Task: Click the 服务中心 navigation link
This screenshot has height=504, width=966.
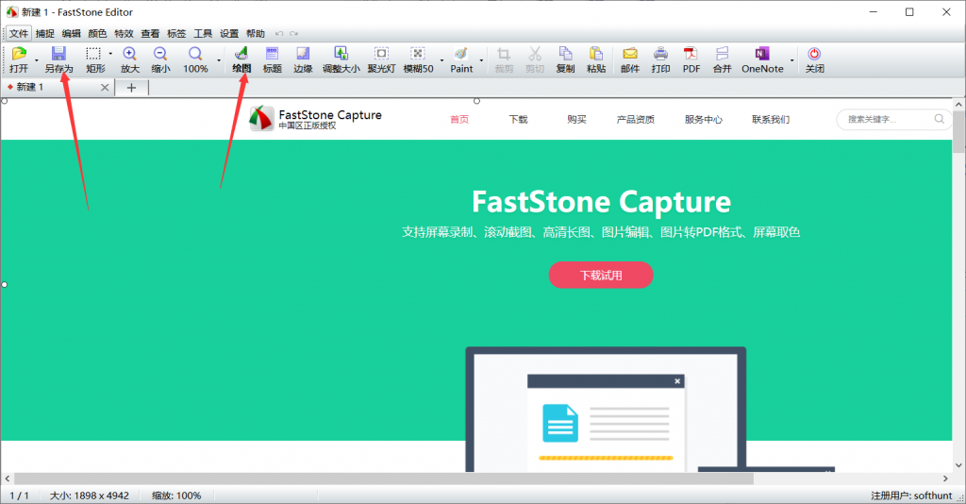Action: 703,120
